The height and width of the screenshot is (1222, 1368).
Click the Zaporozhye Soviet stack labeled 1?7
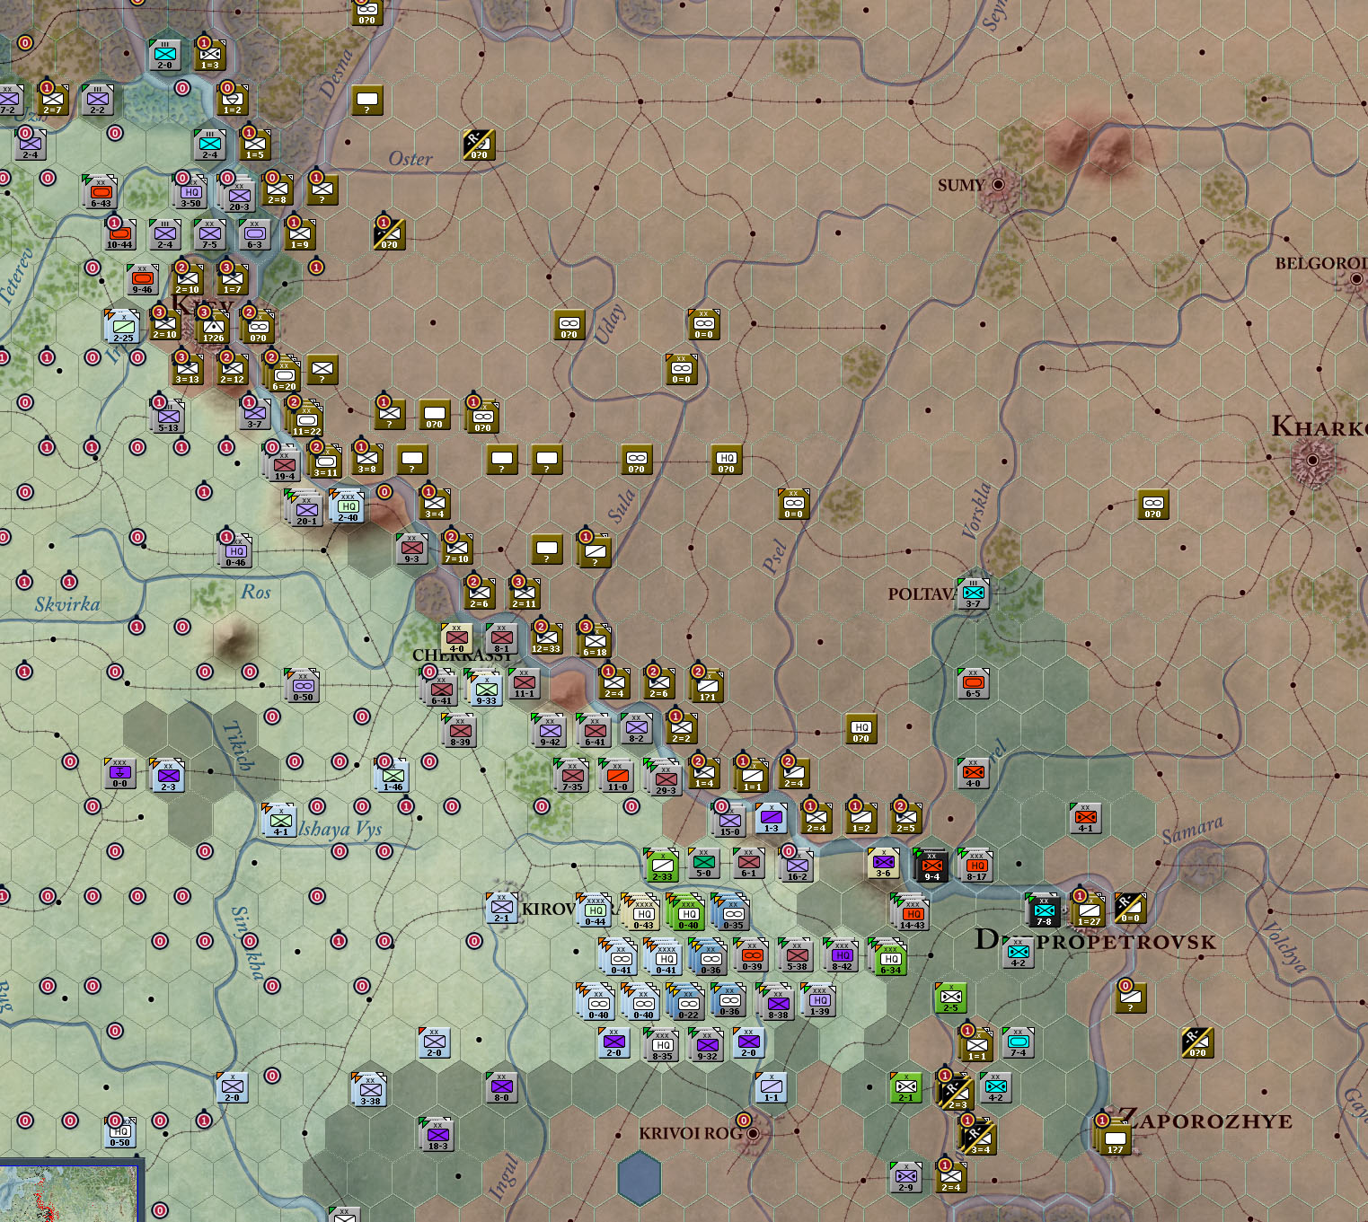click(1115, 1137)
